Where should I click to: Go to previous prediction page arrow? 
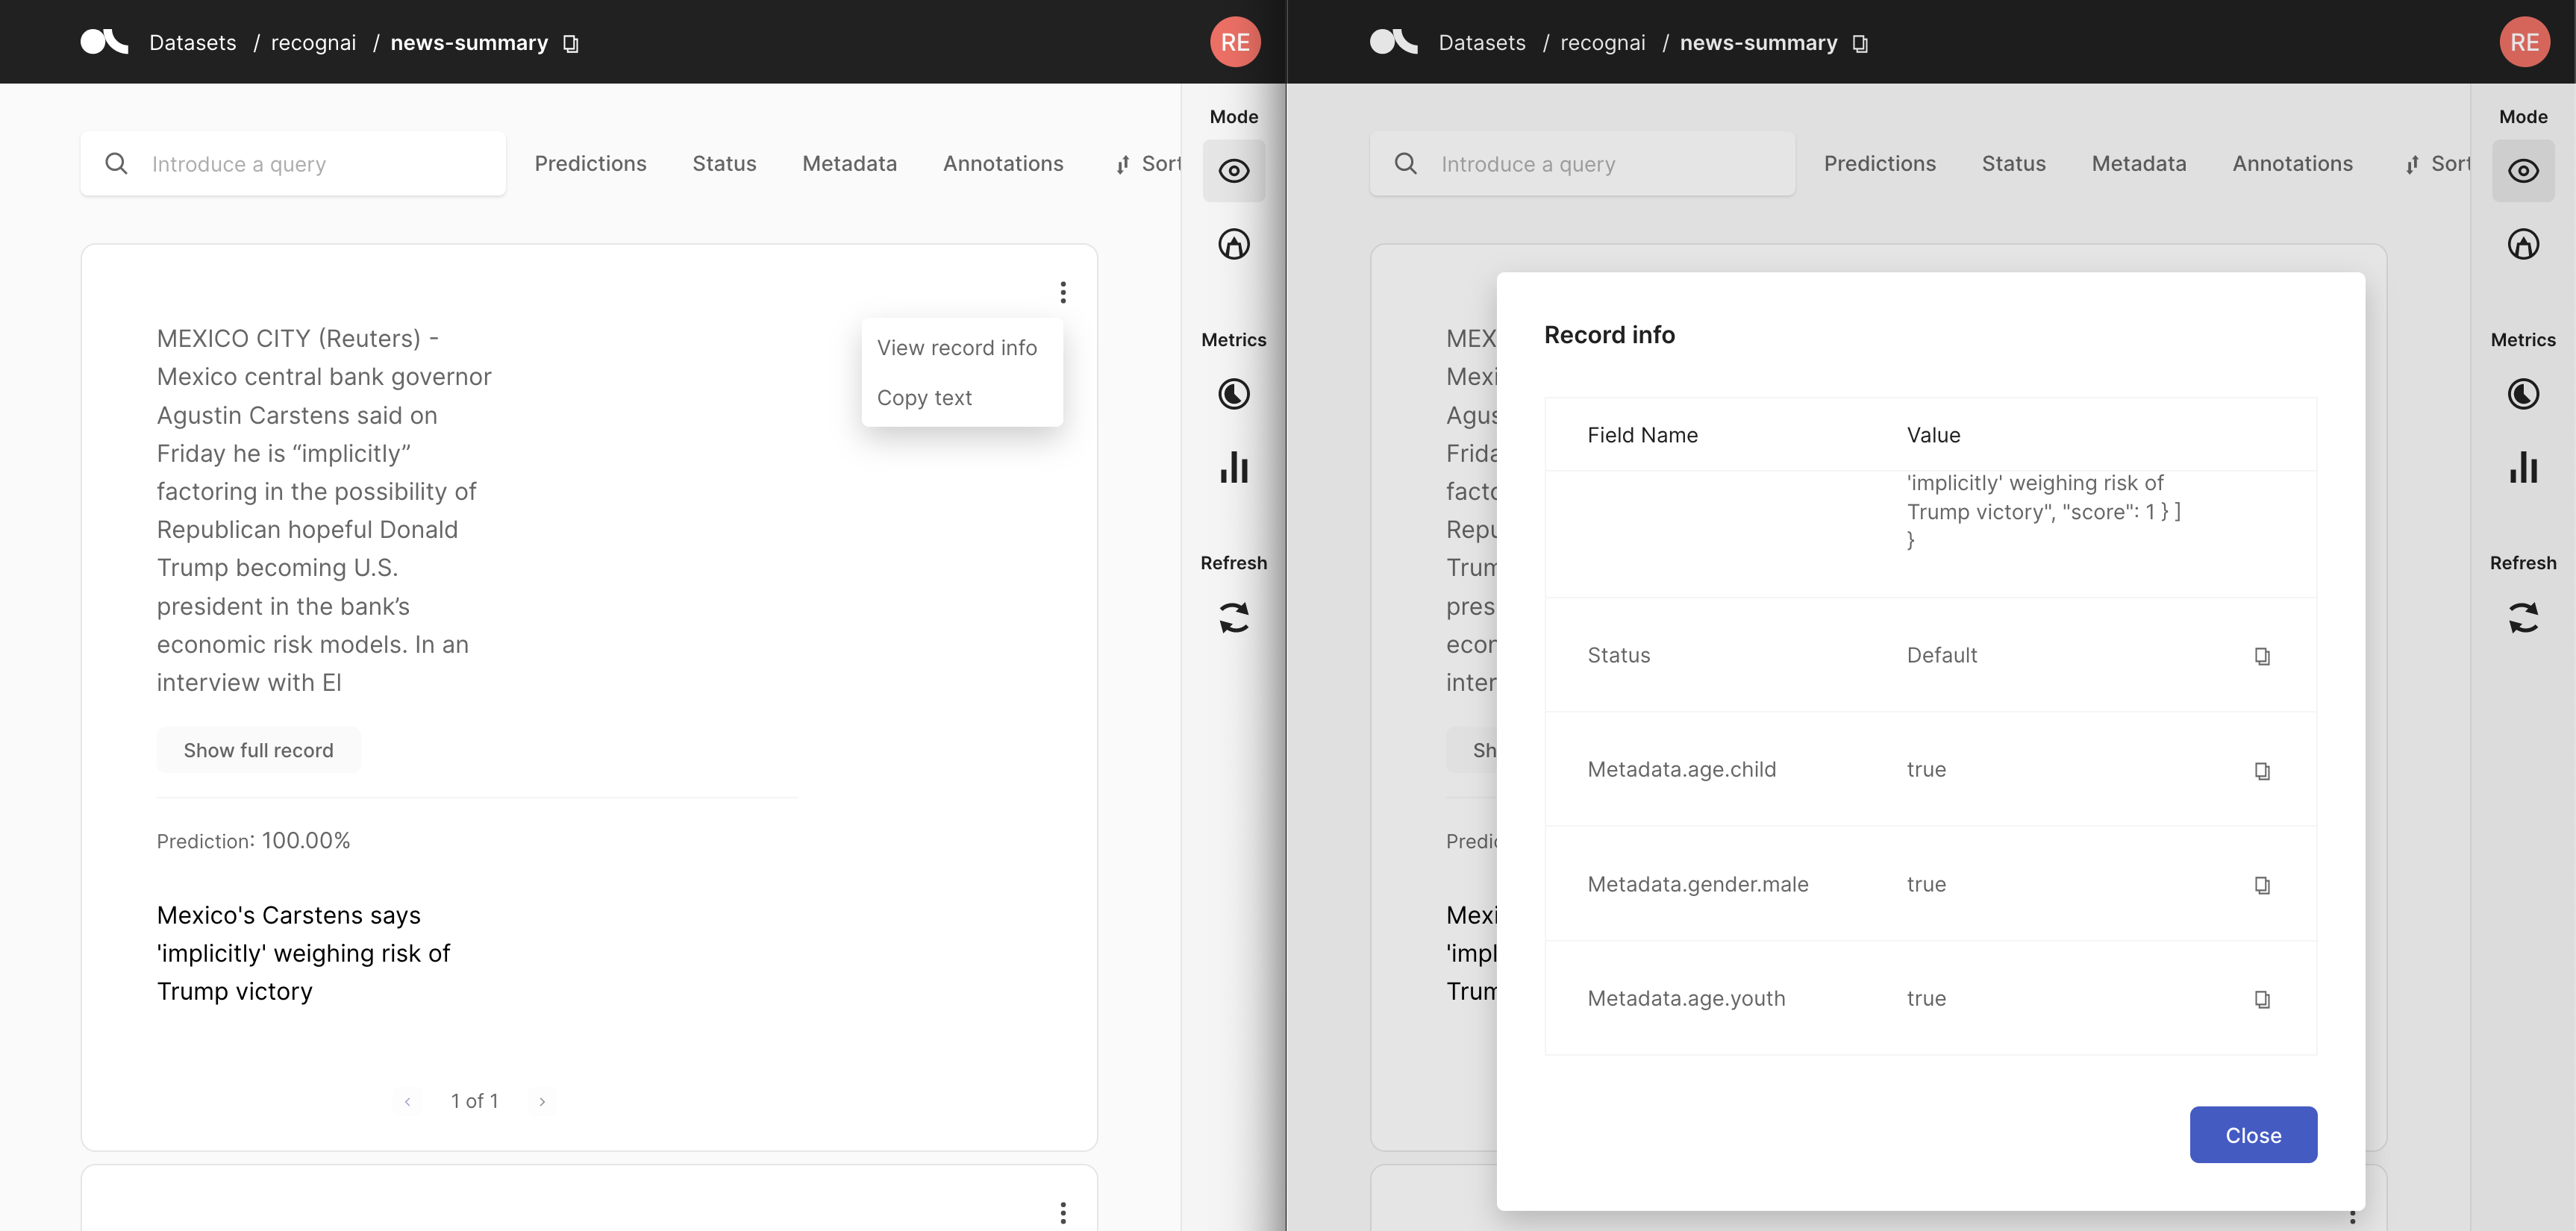(x=407, y=1101)
